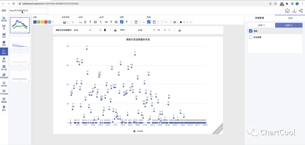Image resolution: width=305 pixels, height=145 pixels.
Task: Toggle the 标题 title visibility checkbox
Action: tap(122, 22)
